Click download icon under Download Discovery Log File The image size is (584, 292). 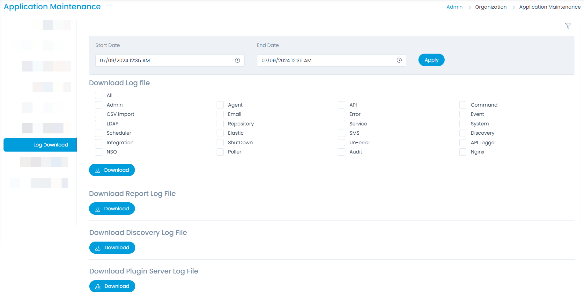[x=98, y=247]
